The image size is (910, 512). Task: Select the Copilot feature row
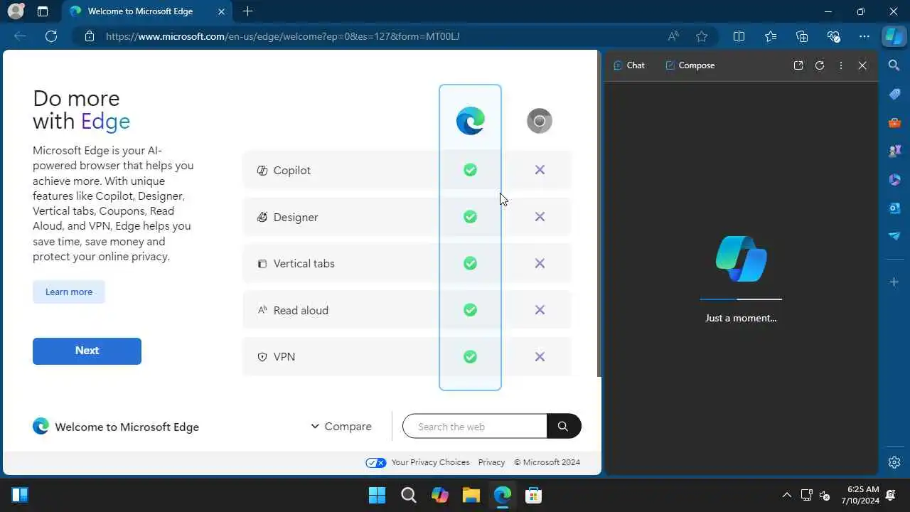pyautogui.click(x=407, y=170)
